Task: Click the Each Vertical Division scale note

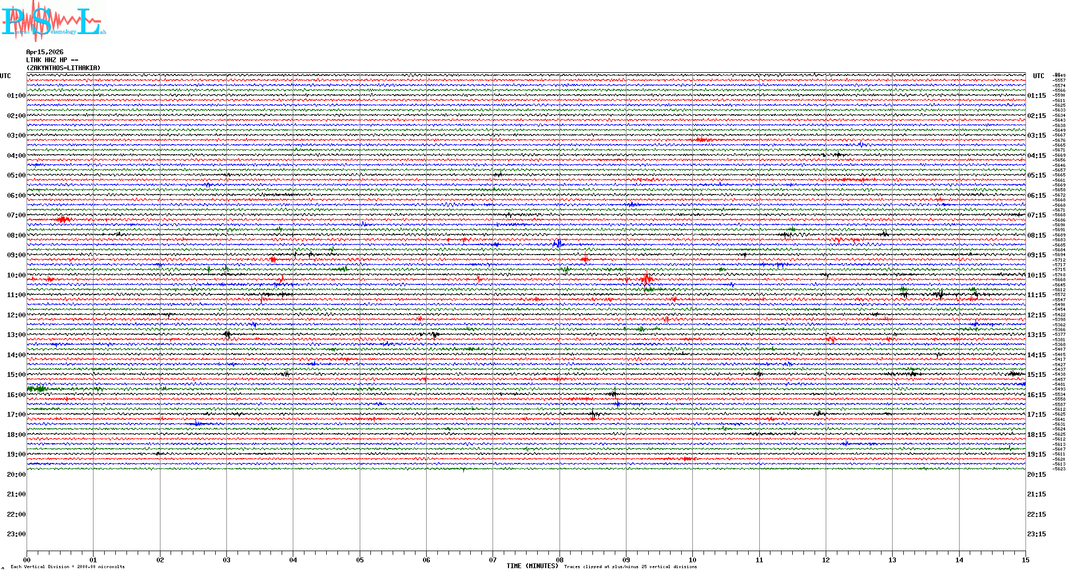Action: [67, 567]
